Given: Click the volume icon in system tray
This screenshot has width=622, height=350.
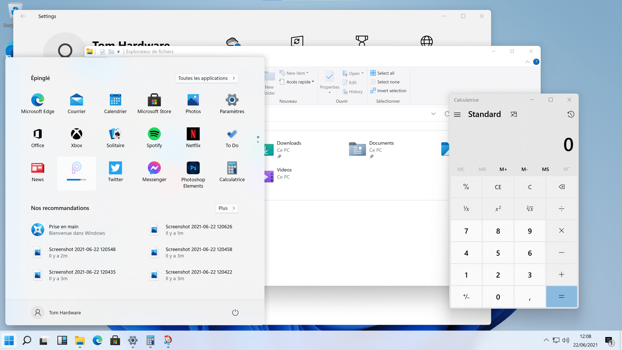Looking at the screenshot, I should 566,340.
